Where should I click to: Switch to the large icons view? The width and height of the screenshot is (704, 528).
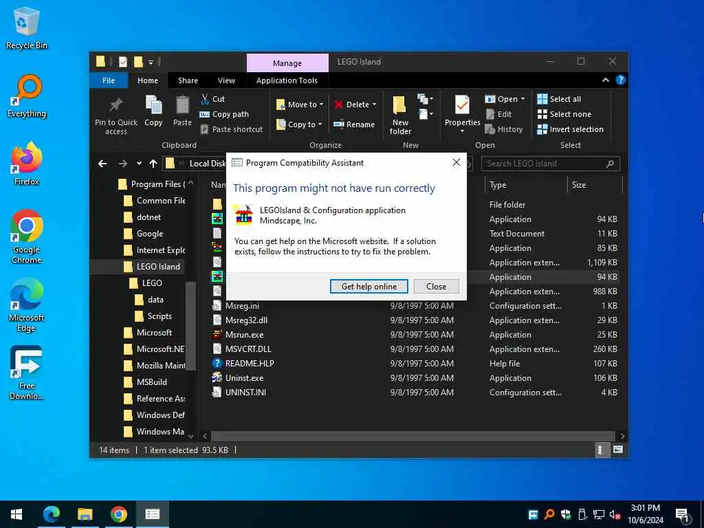coord(618,450)
